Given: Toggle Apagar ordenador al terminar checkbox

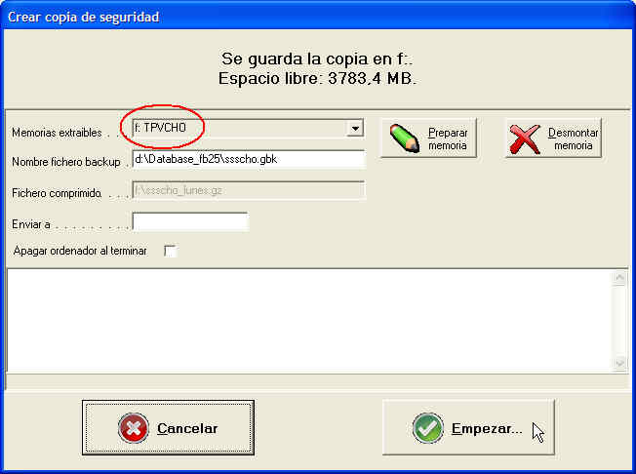Looking at the screenshot, I should click(x=171, y=251).
